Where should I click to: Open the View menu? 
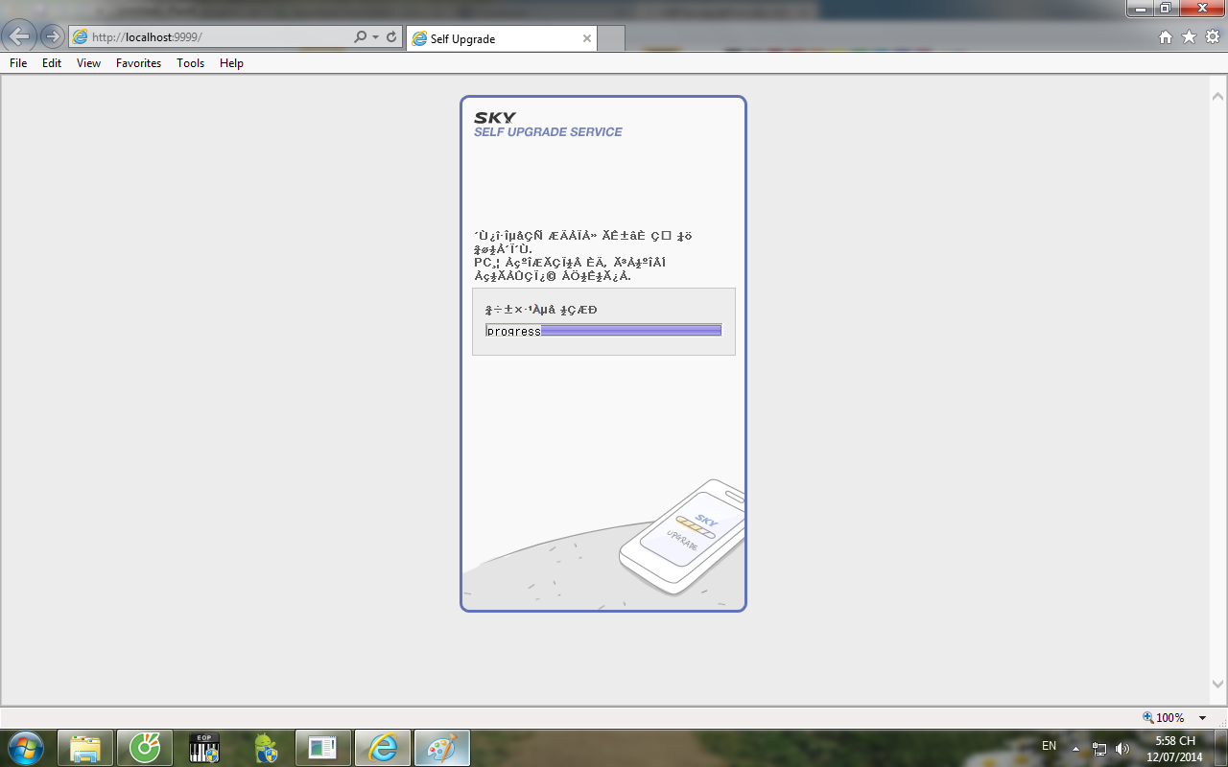click(88, 63)
